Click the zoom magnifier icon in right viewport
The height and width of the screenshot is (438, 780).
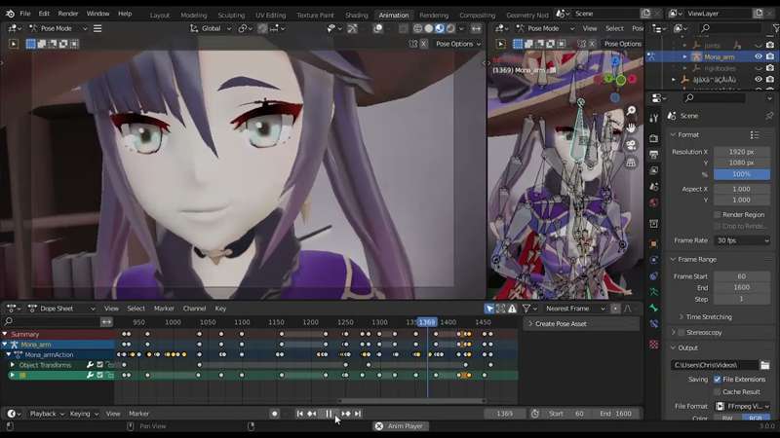click(x=631, y=111)
